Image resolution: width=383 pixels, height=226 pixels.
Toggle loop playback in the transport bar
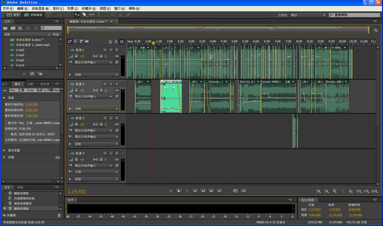(x=235, y=191)
